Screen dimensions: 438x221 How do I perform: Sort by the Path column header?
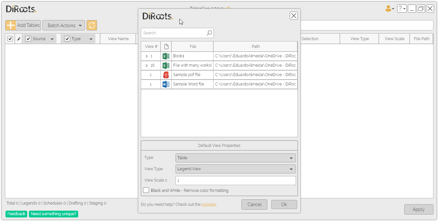pyautogui.click(x=256, y=47)
